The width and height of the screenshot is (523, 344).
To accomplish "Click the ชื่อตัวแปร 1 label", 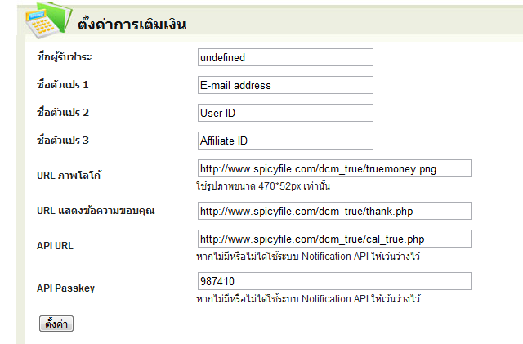I will click(63, 85).
